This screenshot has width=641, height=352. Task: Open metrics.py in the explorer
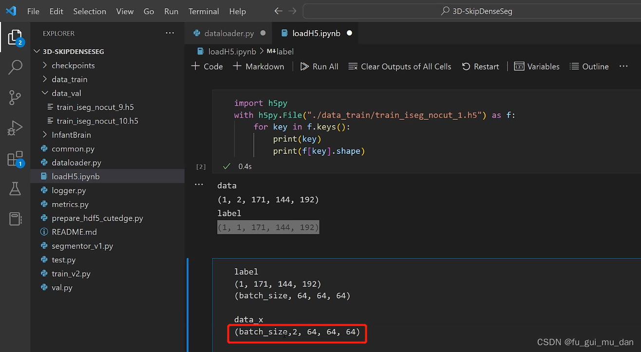tap(70, 204)
